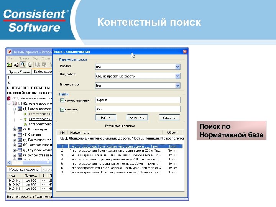Image resolution: width=276 pixels, height=207 pixels.
Task: Click the open book icon of Железные дороги
Action: click(x=14, y=103)
